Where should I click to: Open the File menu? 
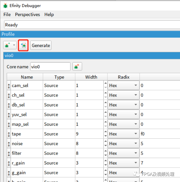tap(7, 14)
